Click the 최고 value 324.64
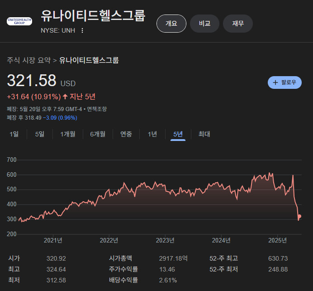The image size is (313, 291). (x=56, y=269)
